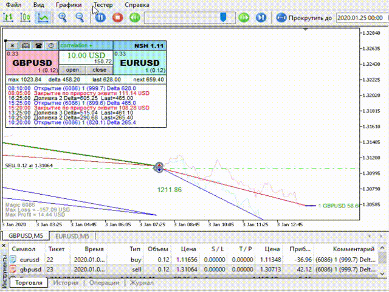The image size is (389, 292).
Task: Stop the strategy tester run
Action: pyautogui.click(x=118, y=18)
